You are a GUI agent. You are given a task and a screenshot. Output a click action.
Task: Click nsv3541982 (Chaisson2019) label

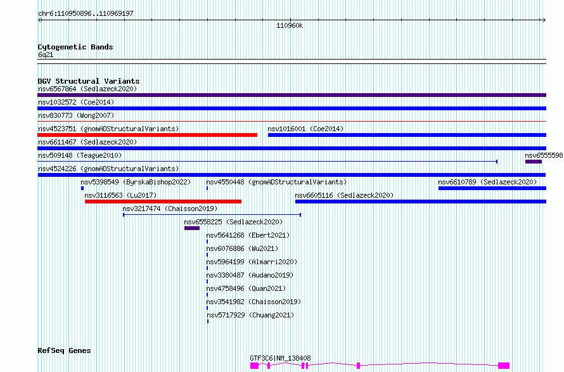[x=253, y=302]
